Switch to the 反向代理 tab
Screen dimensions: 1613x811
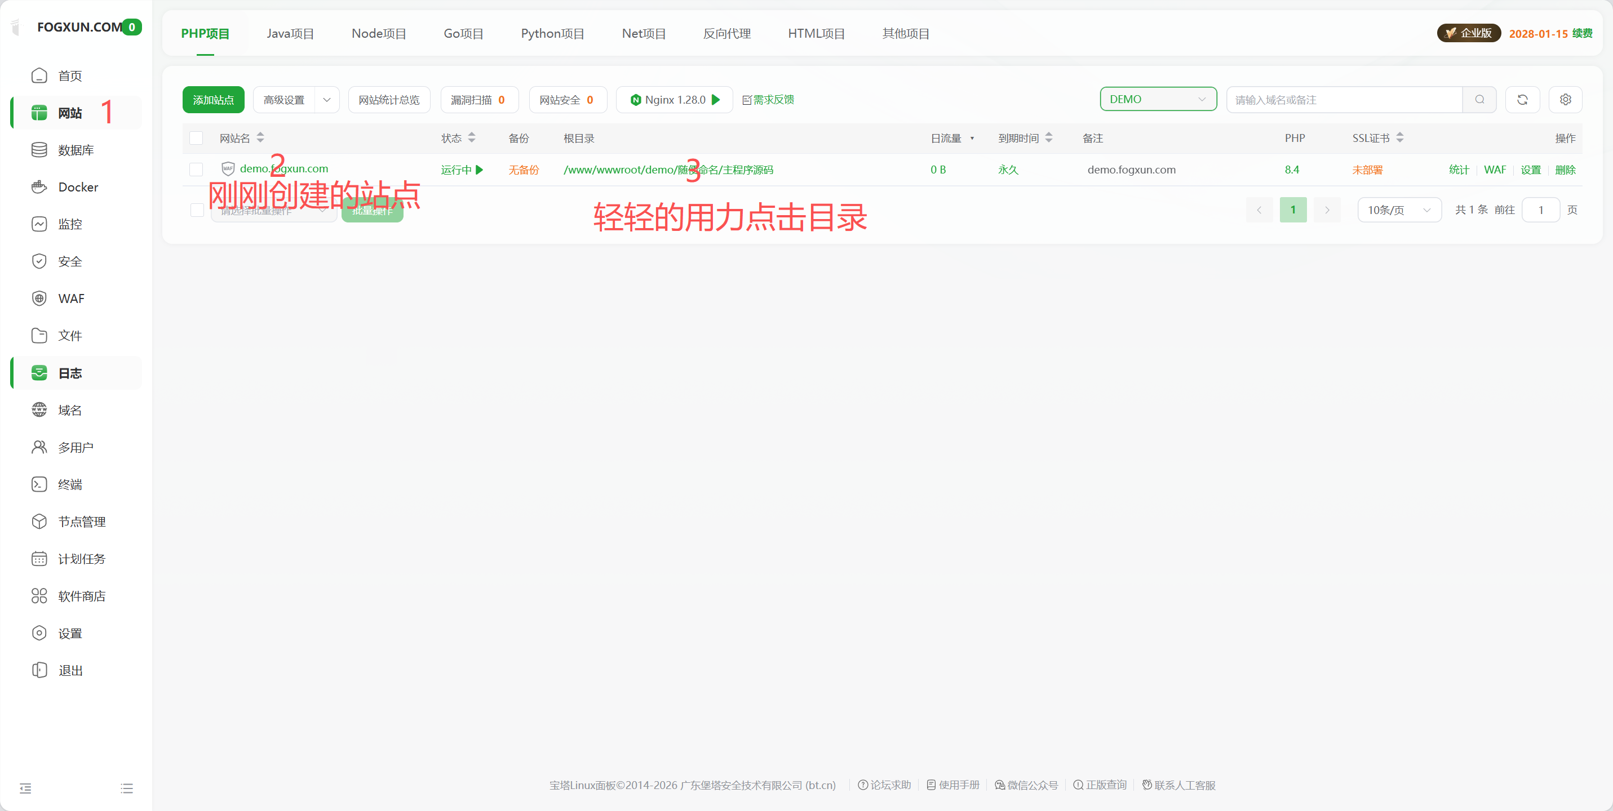[727, 33]
